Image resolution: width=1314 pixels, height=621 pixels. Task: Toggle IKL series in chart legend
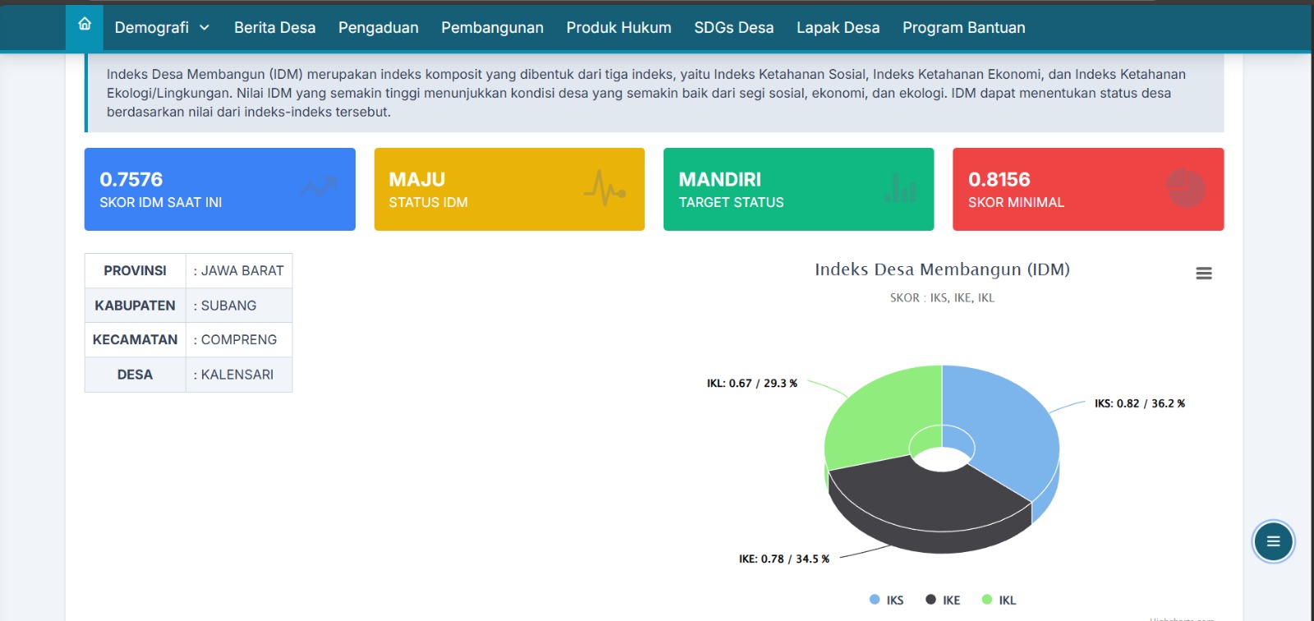(x=999, y=600)
